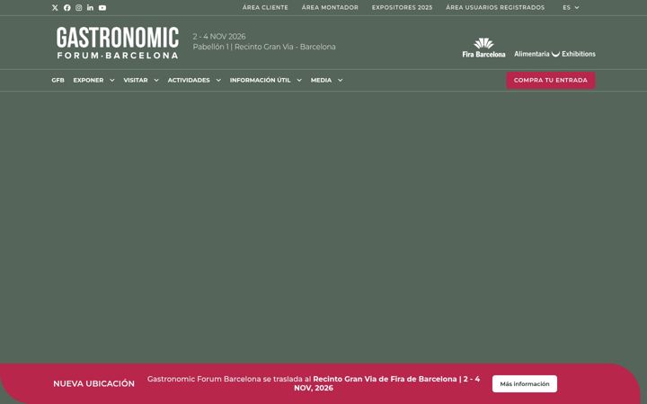Open the Área Cliente link
The height and width of the screenshot is (404, 647).
(265, 7)
